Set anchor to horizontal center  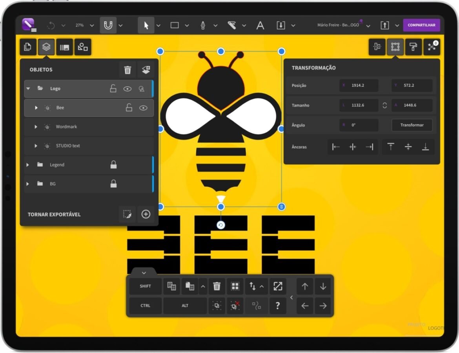click(353, 147)
